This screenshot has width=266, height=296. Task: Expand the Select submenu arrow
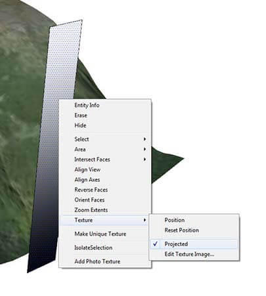point(144,139)
